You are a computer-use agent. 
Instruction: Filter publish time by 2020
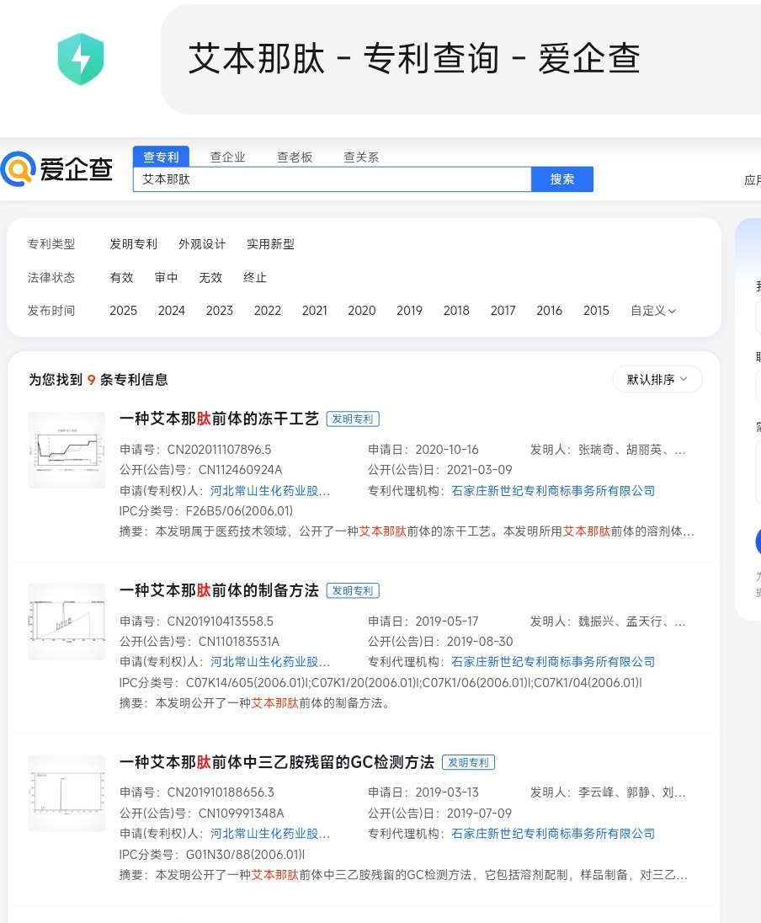pos(362,310)
